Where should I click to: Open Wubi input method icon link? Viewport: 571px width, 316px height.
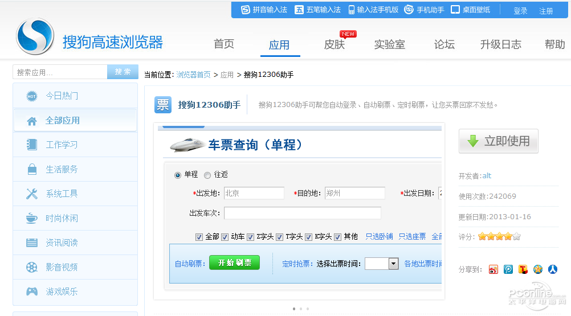[x=299, y=10]
